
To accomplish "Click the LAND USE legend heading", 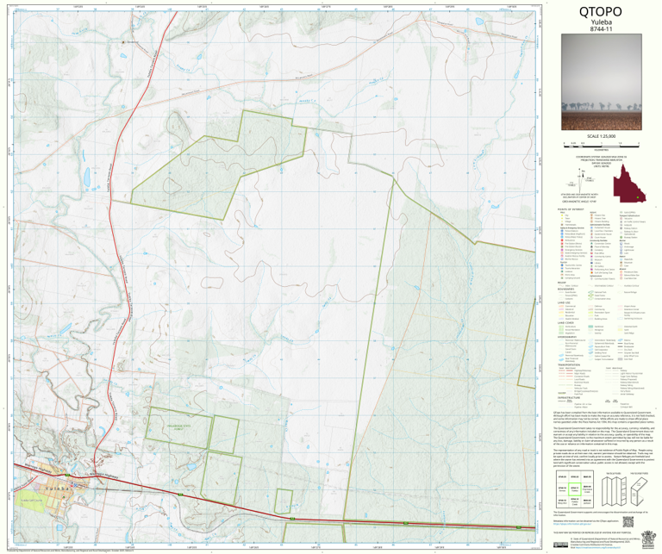I will tap(564, 303).
